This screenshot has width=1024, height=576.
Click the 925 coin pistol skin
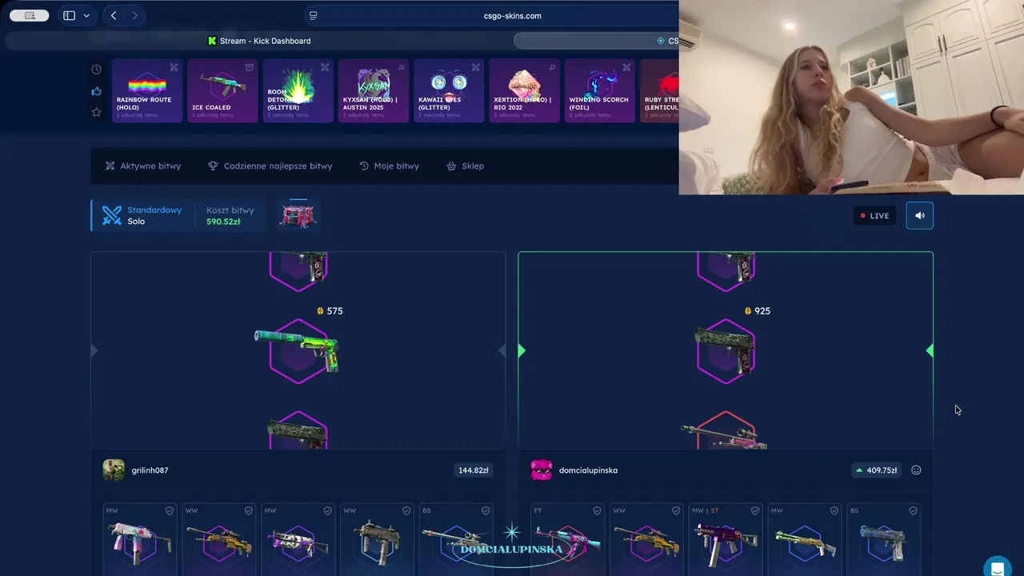click(x=726, y=351)
